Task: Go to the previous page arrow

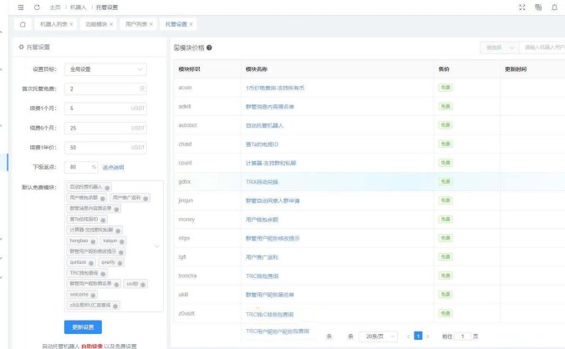Action: pos(408,336)
